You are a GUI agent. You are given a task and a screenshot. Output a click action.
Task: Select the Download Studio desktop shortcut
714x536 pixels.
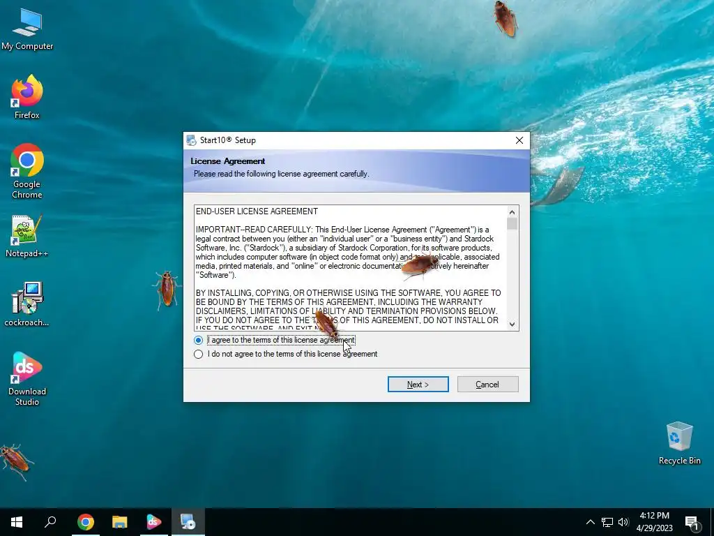(x=27, y=379)
